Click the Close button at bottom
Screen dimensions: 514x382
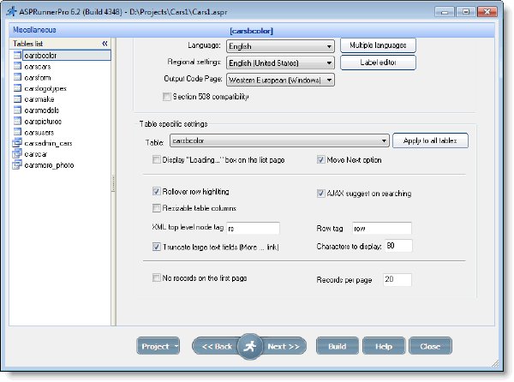coord(430,346)
